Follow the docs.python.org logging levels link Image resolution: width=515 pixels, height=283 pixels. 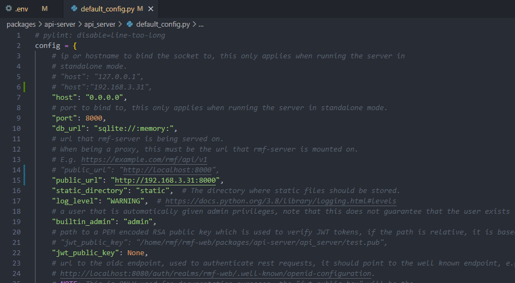(x=281, y=201)
